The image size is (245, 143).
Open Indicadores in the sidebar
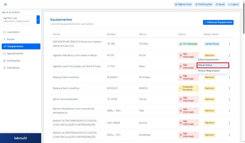point(13,68)
